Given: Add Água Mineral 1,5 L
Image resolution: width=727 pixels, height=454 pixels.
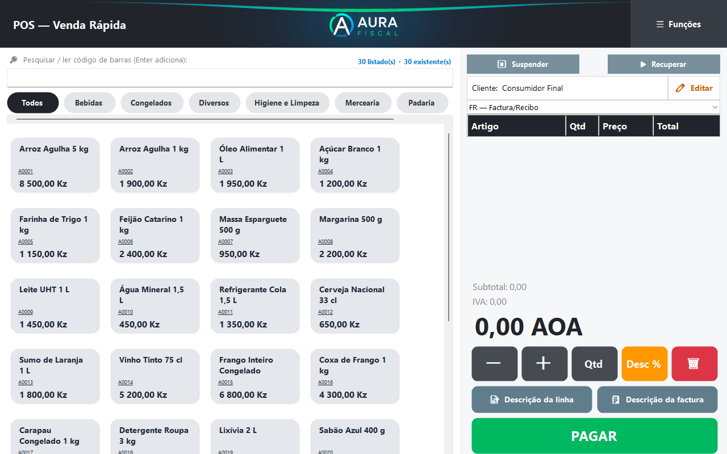Looking at the screenshot, I should pos(155,306).
